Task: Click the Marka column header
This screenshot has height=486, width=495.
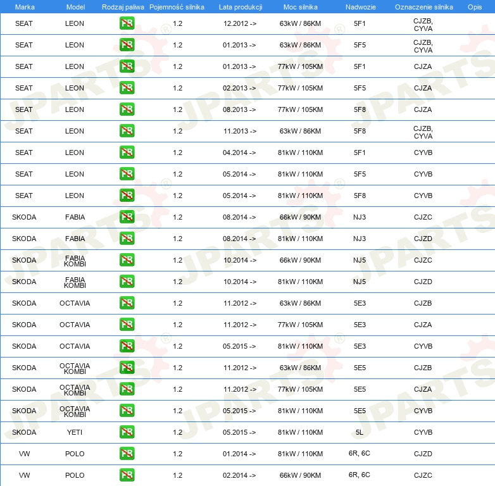Action: click(25, 7)
